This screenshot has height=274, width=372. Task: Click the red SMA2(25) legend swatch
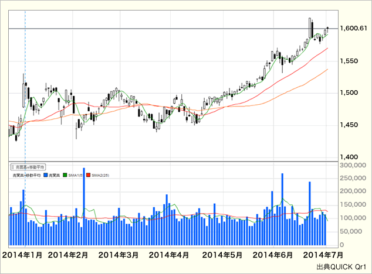point(87,175)
